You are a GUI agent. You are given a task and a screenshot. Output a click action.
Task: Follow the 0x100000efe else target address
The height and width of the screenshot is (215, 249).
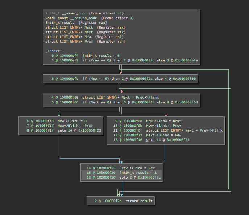186,60
